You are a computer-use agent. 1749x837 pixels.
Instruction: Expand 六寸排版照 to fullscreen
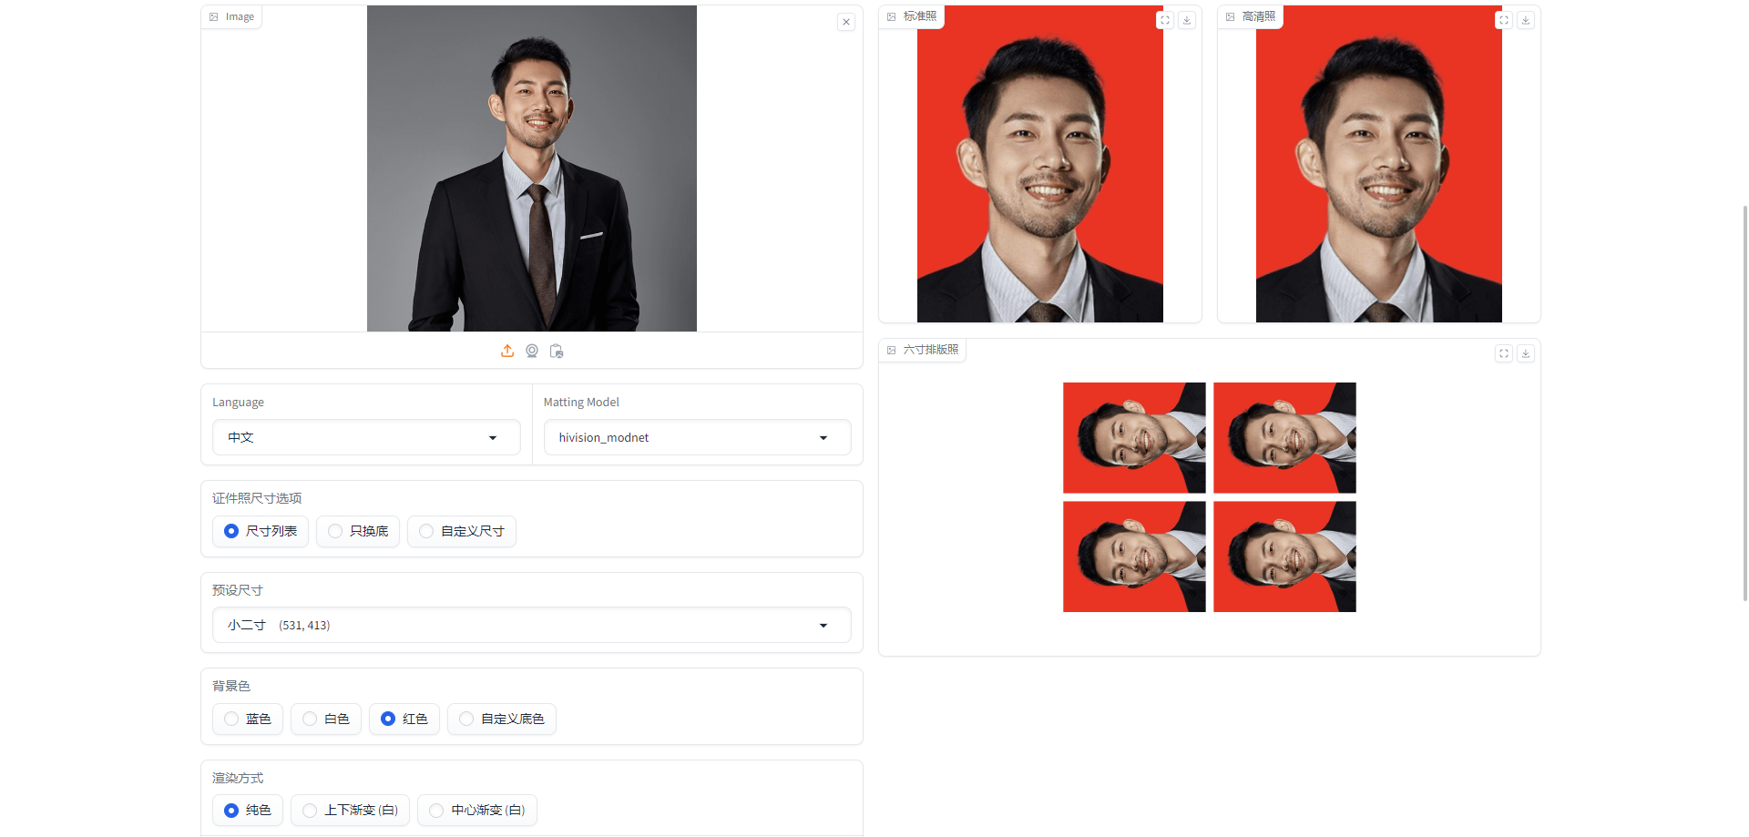click(1504, 353)
